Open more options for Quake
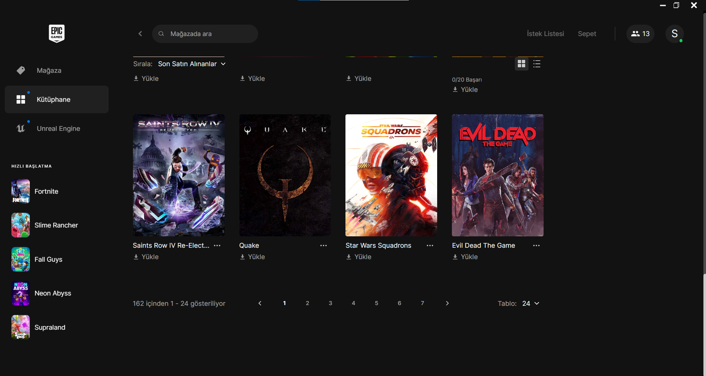Image resolution: width=706 pixels, height=376 pixels. (x=324, y=246)
